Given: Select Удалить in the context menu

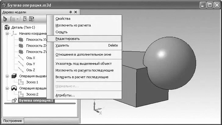Looking at the screenshot, I should point(62,45).
